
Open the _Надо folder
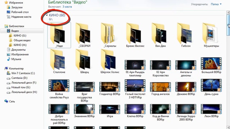point(59,35)
